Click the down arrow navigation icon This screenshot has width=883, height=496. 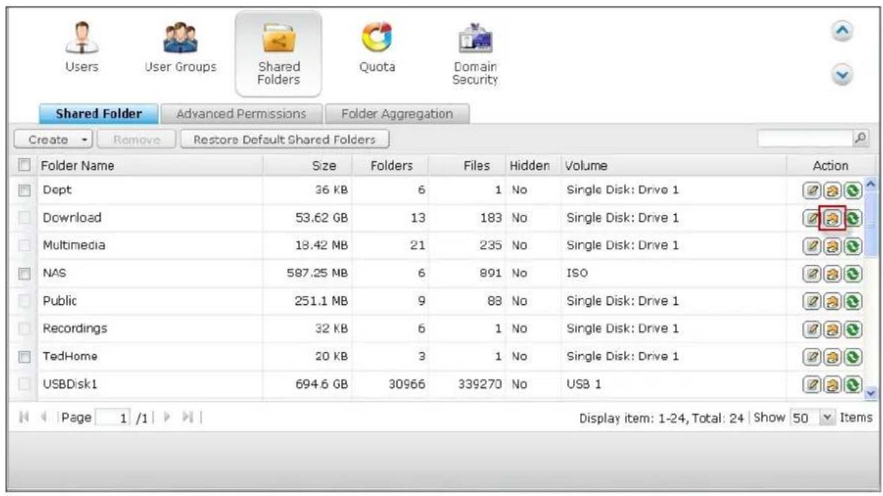click(x=842, y=75)
